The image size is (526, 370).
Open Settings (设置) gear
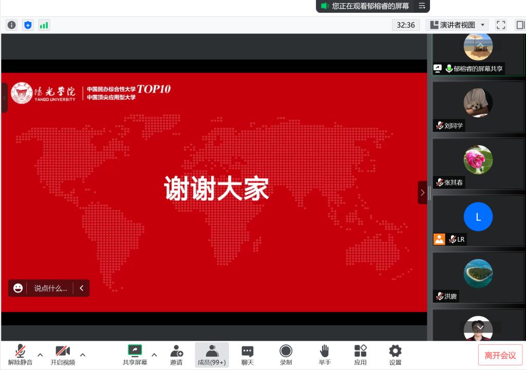click(x=395, y=355)
